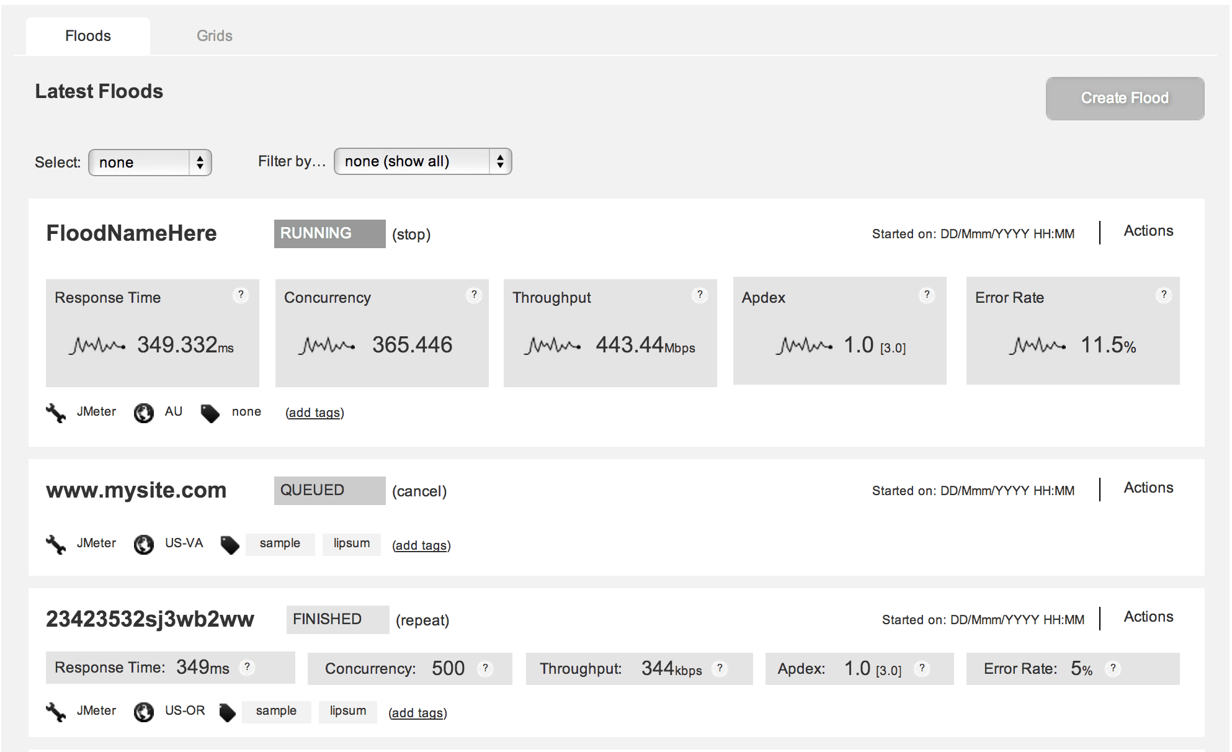
Task: Click the help icon beside Throughput 344kbps
Action: point(720,668)
